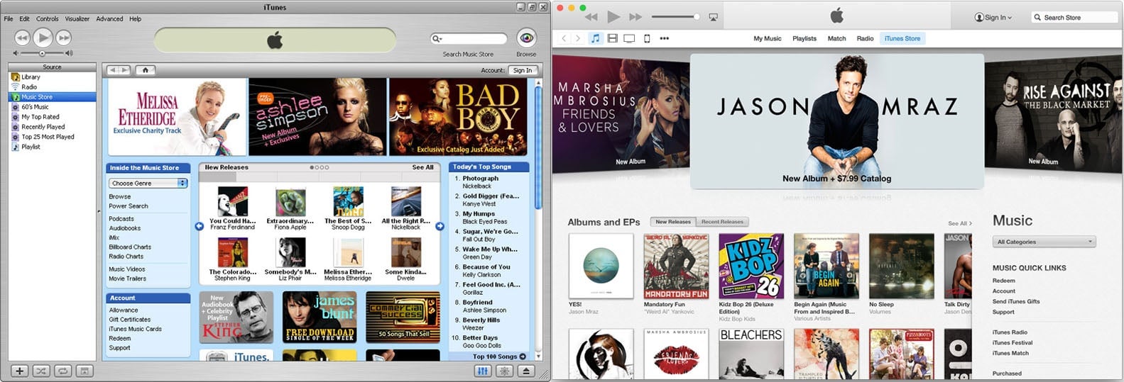Click Play in the new iTunes window
The image size is (1124, 382).
(x=614, y=16)
